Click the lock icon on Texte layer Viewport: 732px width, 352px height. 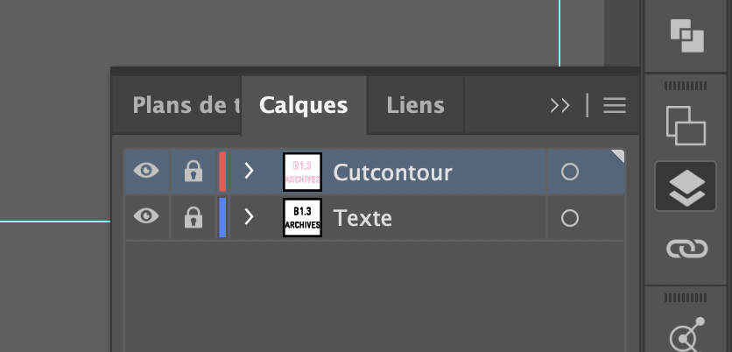194,217
